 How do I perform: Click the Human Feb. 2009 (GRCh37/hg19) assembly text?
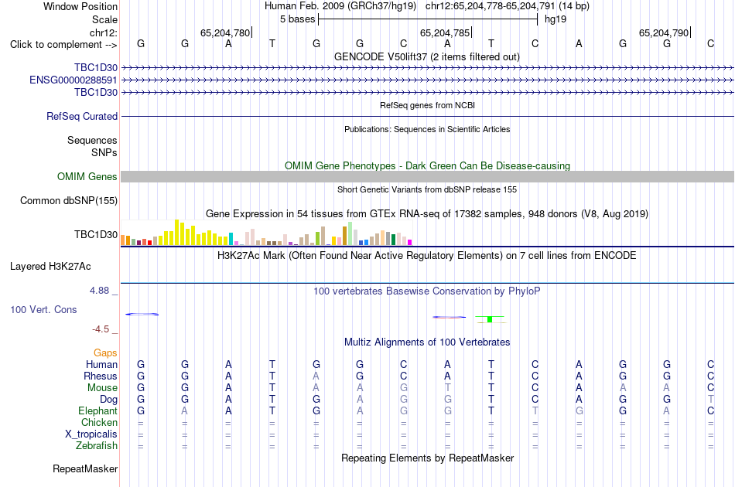[x=340, y=6]
